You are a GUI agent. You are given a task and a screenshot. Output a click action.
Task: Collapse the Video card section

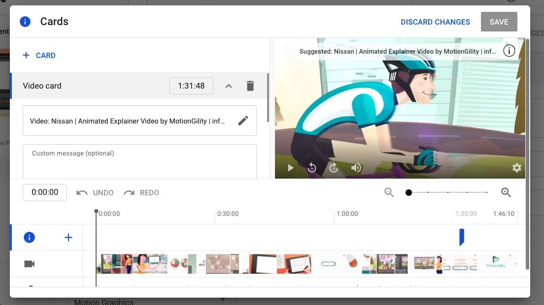[228, 86]
